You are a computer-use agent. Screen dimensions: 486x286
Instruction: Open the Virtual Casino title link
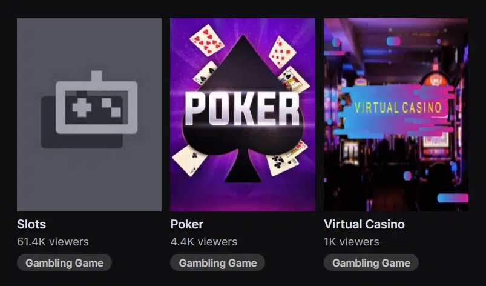click(x=364, y=224)
